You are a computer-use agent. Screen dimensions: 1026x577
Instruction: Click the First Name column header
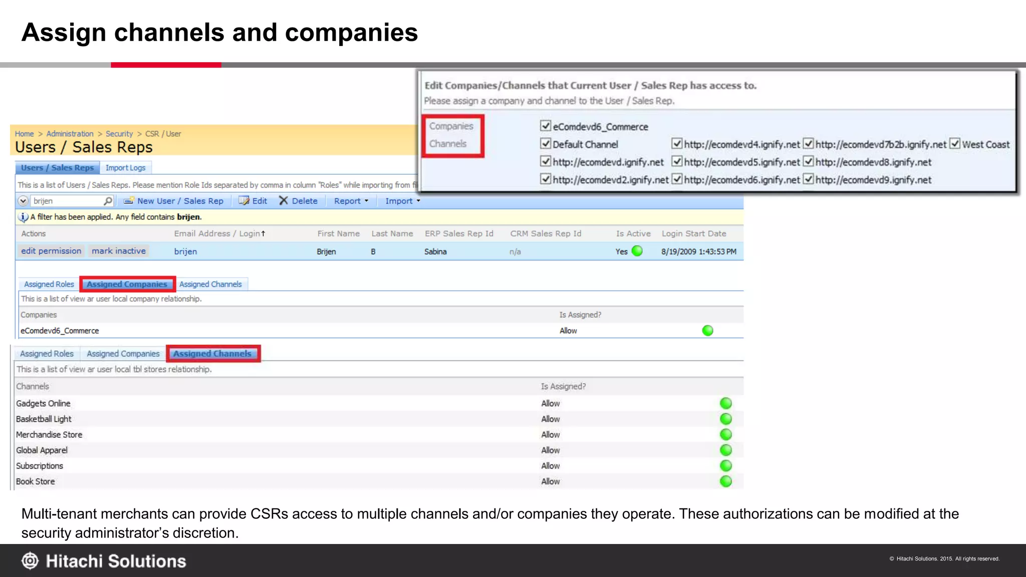[x=338, y=233]
